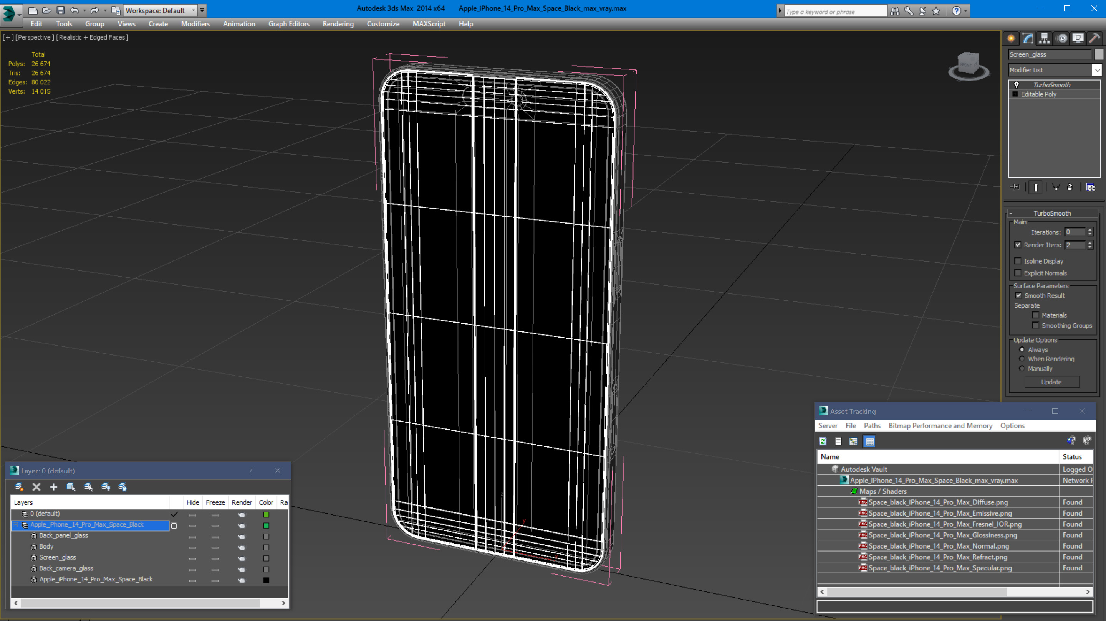Viewport: 1106px width, 621px height.
Task: Toggle TurboSmooth modifier lightbulb on/off
Action: pyautogui.click(x=1016, y=85)
